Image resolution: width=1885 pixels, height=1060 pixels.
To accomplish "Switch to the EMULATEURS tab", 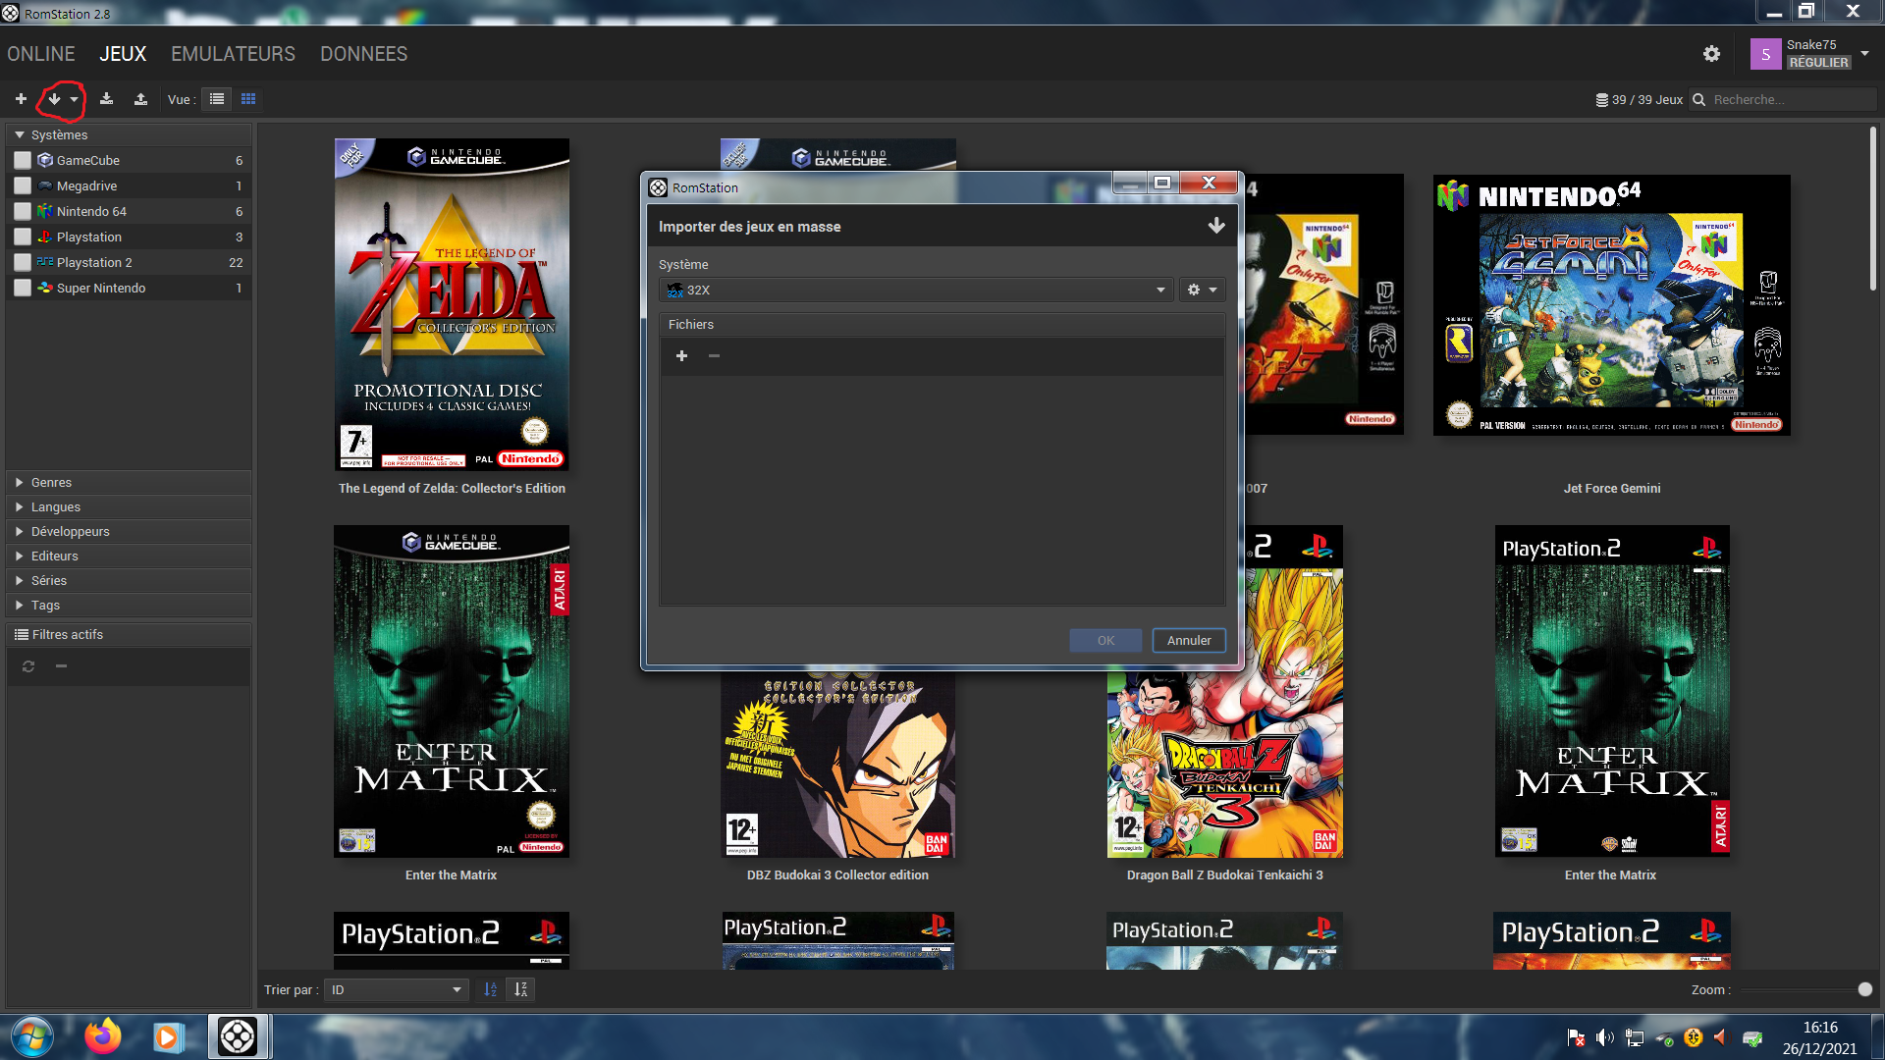I will click(233, 54).
